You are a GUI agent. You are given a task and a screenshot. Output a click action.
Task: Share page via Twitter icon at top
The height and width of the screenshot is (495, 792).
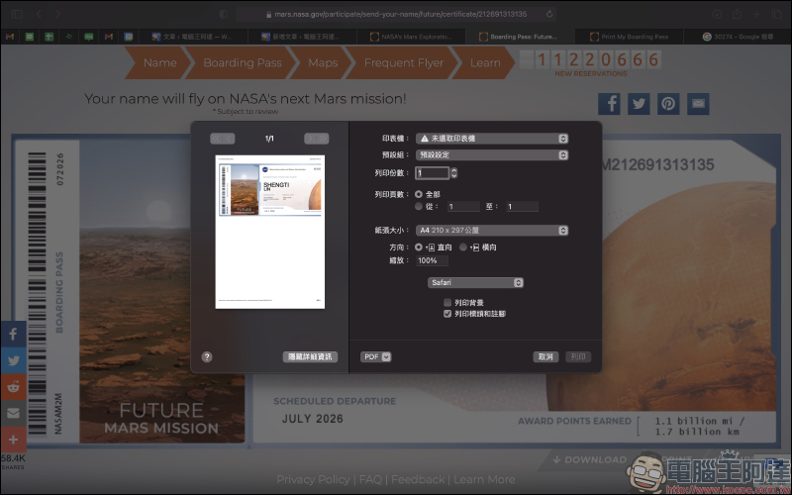(x=639, y=104)
